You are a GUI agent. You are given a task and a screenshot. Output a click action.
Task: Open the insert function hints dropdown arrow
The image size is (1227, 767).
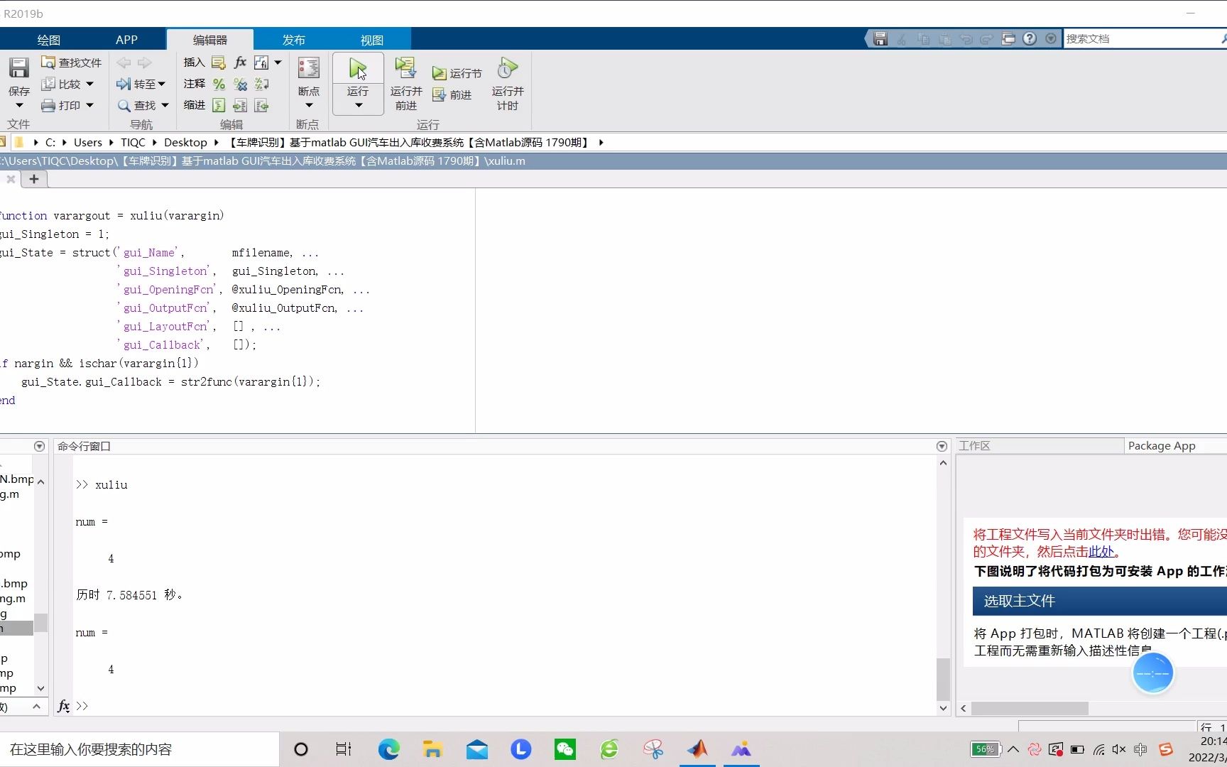click(x=278, y=62)
